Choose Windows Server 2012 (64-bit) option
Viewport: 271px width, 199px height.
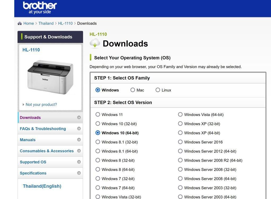click(180, 151)
